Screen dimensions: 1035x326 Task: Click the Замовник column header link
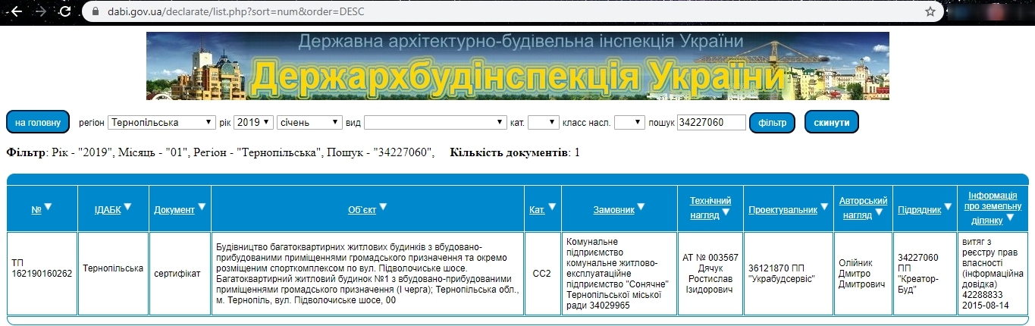tap(614, 209)
